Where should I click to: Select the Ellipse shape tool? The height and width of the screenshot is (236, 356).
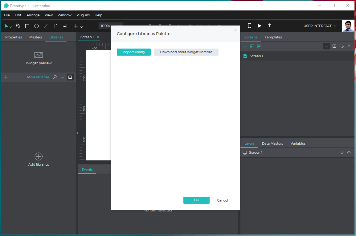tap(36, 26)
